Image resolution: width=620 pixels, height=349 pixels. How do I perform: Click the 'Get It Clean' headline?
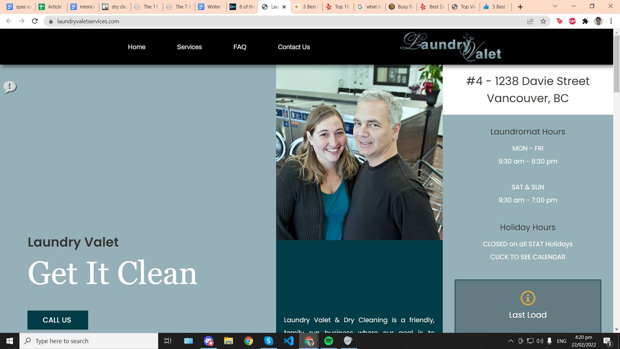tap(112, 273)
